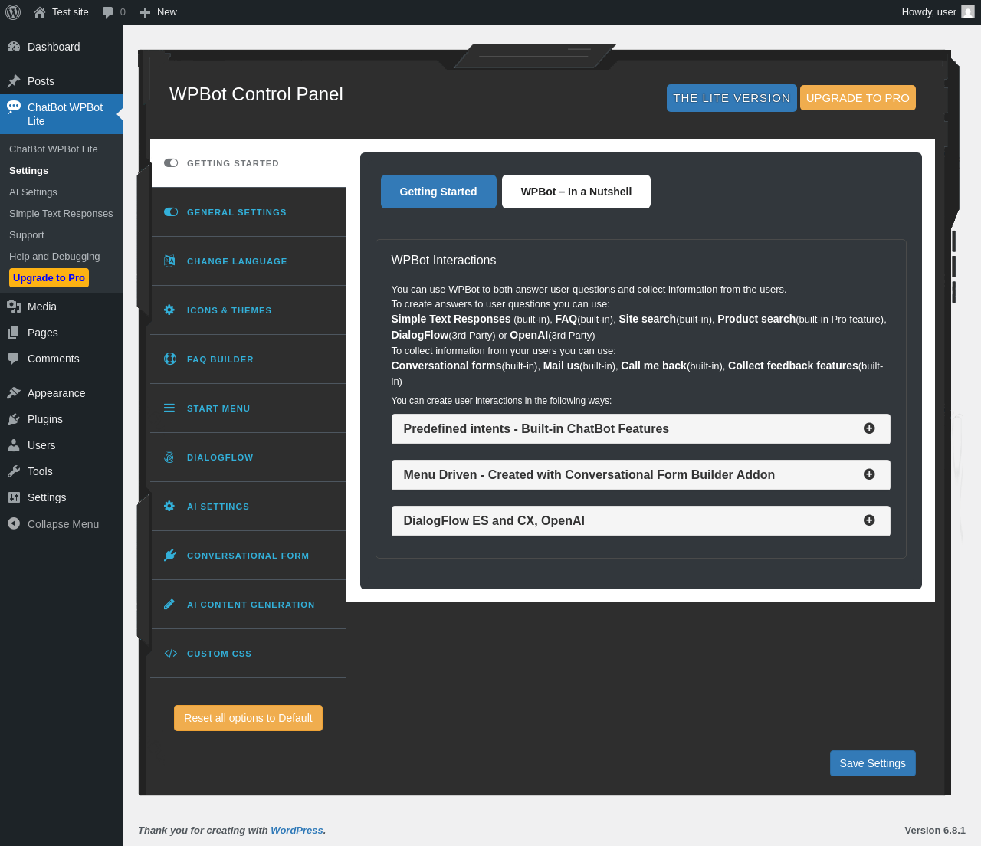The width and height of the screenshot is (981, 846).
Task: Open Help and Debugging submenu link
Action: click(x=54, y=257)
